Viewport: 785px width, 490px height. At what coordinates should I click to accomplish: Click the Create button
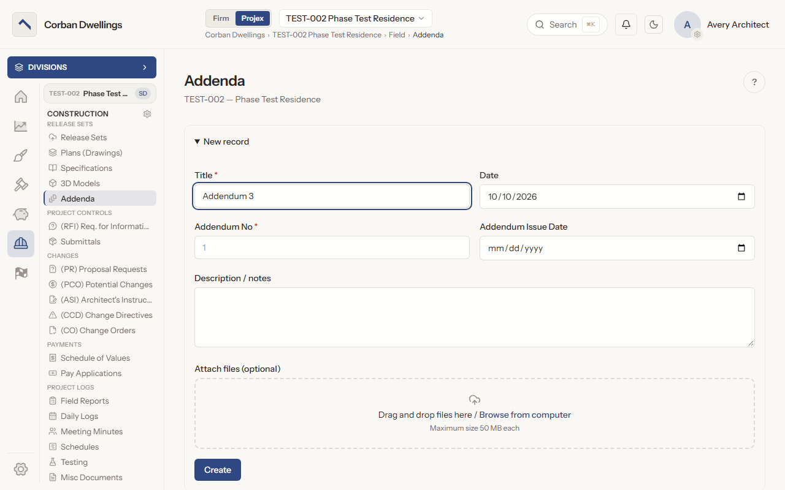(218, 470)
